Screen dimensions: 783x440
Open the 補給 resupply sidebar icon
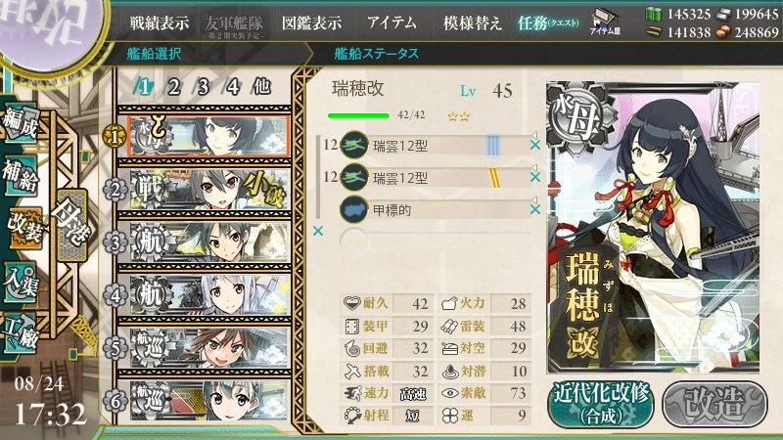20,175
